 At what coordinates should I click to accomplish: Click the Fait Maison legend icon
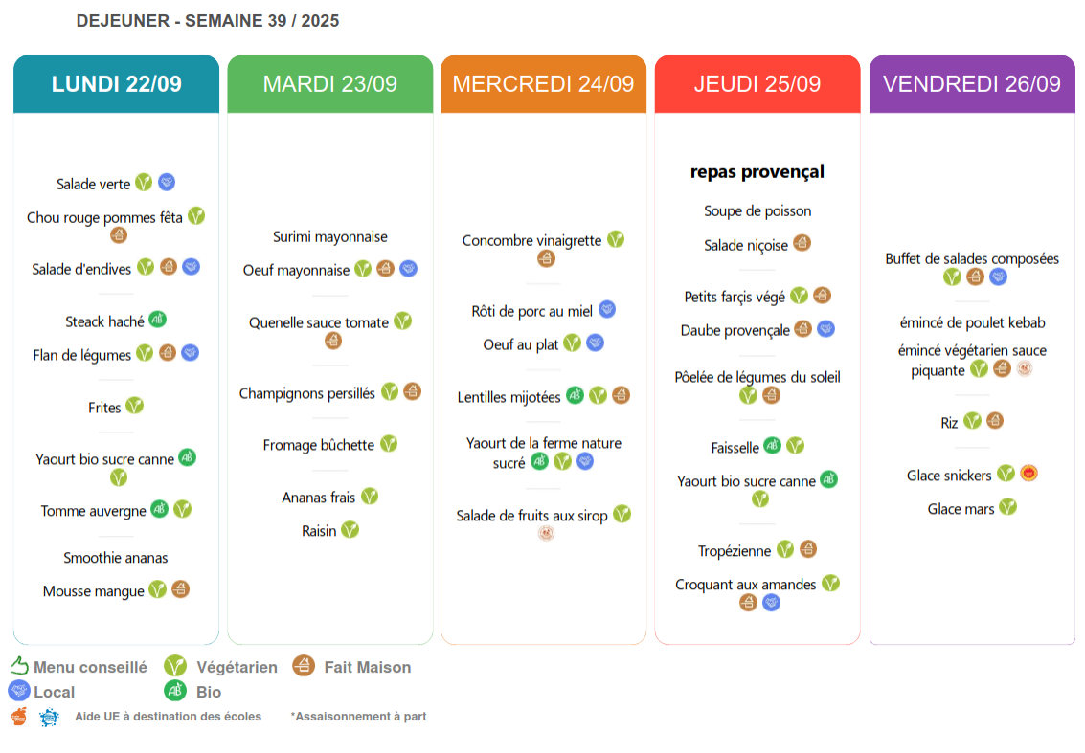coord(305,666)
